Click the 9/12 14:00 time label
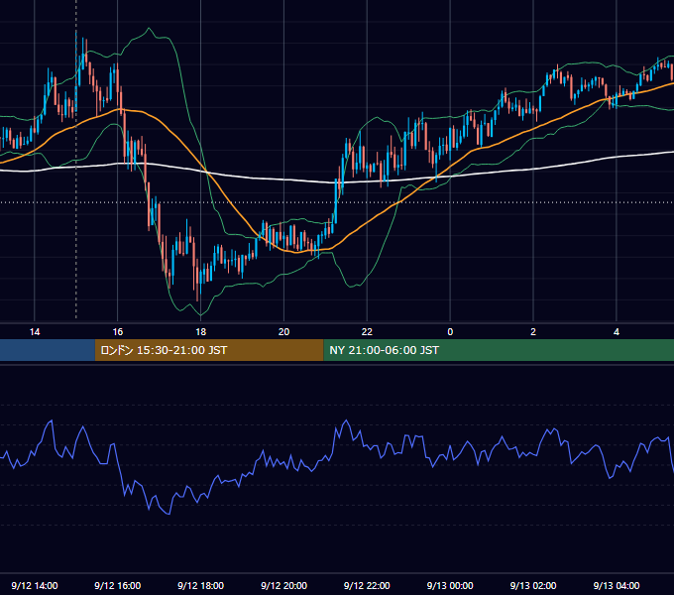This screenshot has width=674, height=595. point(35,585)
